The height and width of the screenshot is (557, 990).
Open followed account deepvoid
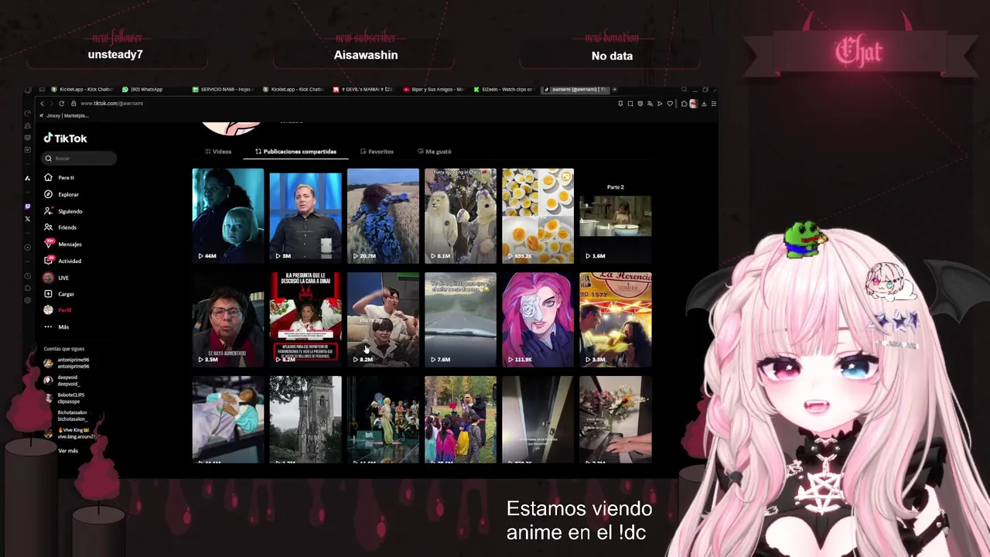click(62, 381)
